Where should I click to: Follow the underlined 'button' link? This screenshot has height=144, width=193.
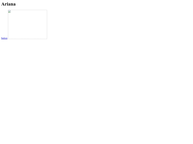(x=4, y=38)
